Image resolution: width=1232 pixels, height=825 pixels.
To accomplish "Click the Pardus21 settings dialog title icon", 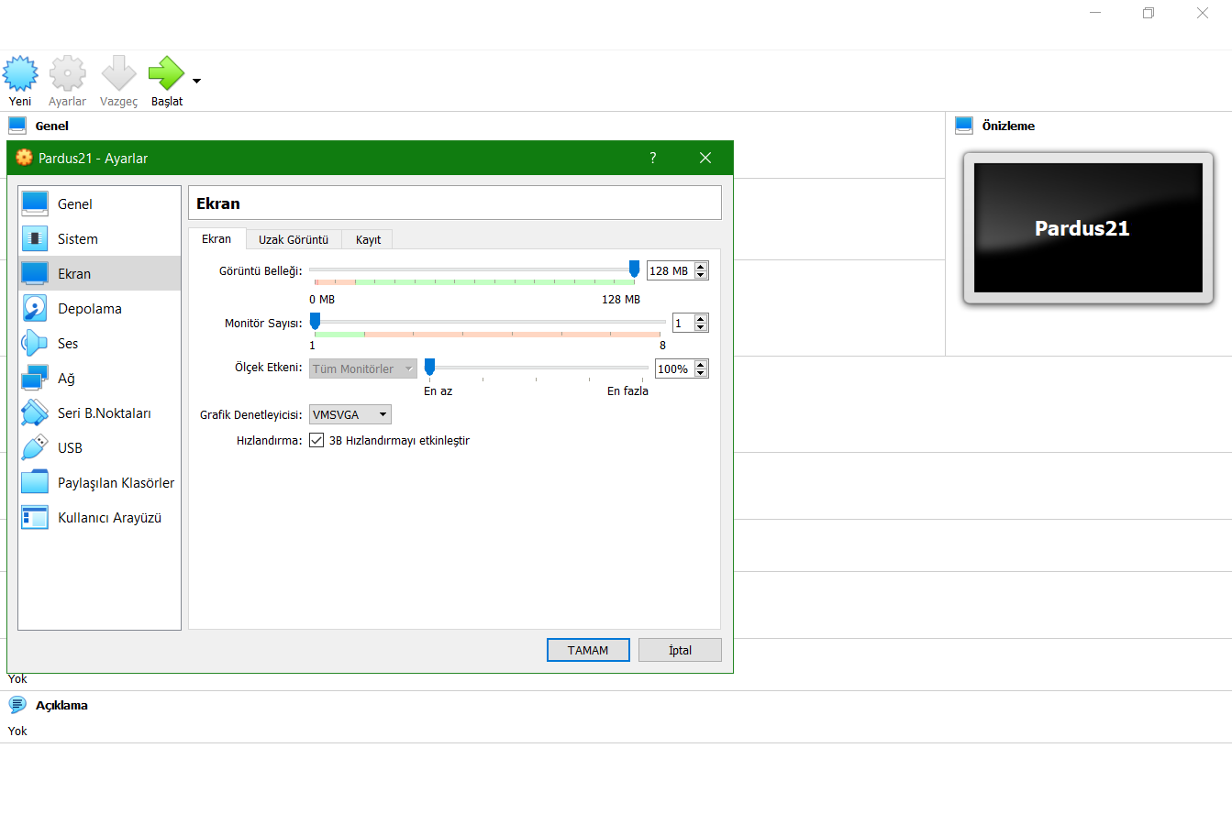I will coord(25,158).
